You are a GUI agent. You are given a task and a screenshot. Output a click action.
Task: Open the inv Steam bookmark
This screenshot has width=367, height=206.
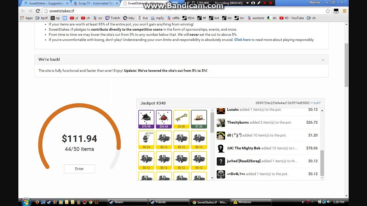239,18
